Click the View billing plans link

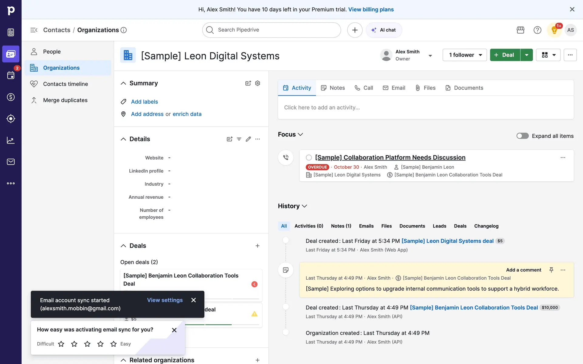tap(371, 9)
